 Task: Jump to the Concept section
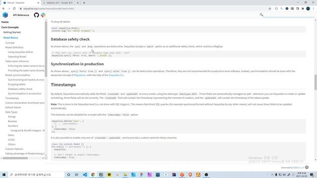point(10,43)
